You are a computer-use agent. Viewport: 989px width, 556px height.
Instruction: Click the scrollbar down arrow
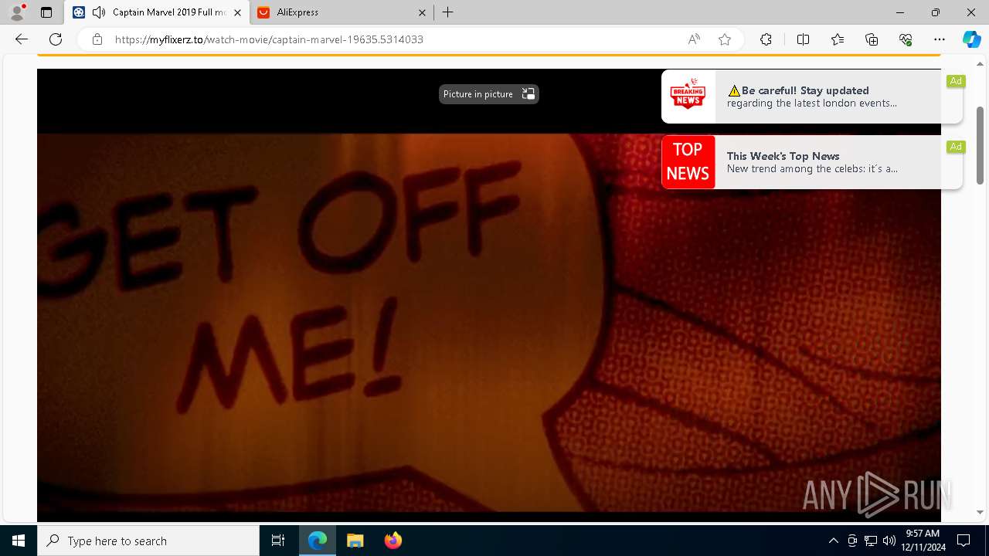(981, 512)
